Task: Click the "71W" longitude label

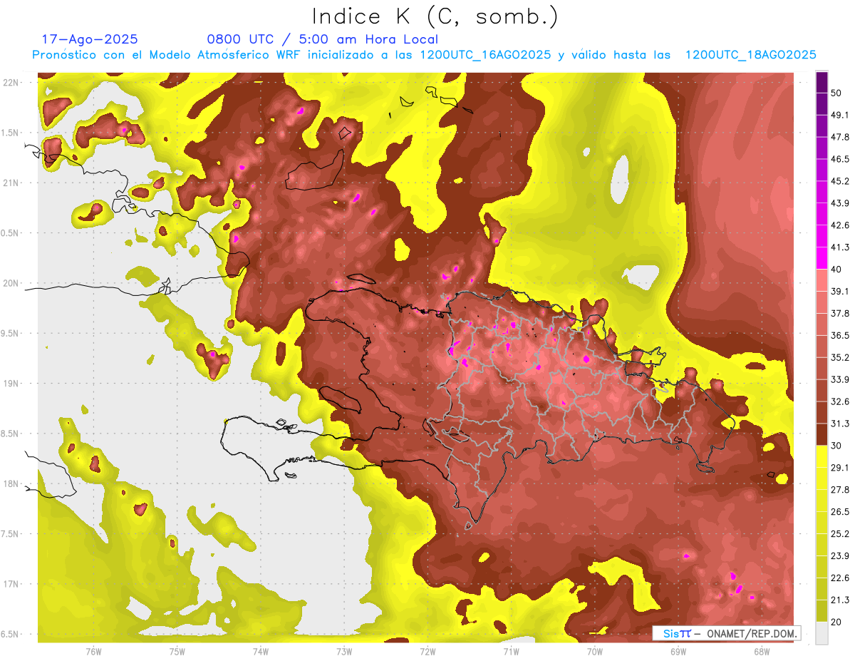Action: [x=511, y=651]
